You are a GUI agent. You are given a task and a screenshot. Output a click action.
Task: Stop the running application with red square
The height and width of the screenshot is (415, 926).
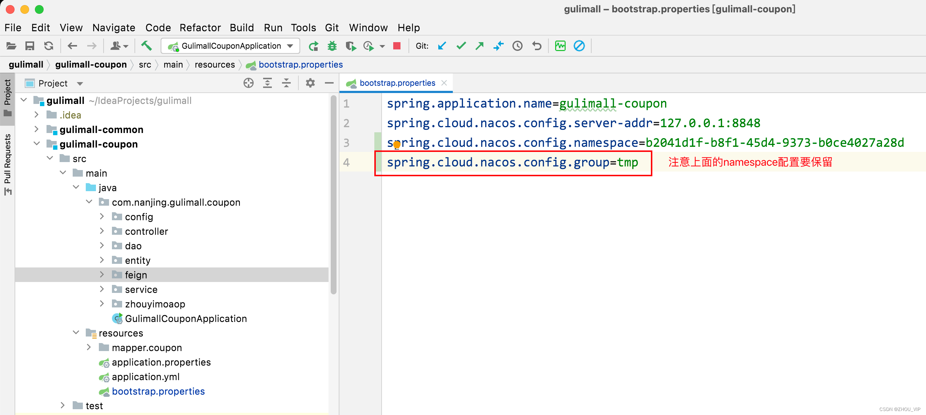[x=397, y=46]
